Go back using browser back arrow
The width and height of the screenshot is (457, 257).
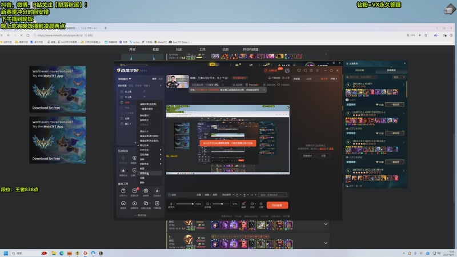(x=9, y=35)
